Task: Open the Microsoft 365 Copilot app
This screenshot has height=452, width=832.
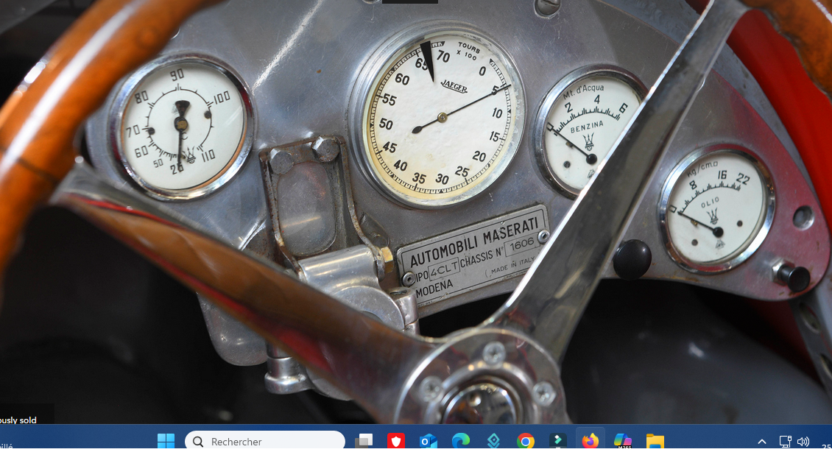Action: click(623, 441)
